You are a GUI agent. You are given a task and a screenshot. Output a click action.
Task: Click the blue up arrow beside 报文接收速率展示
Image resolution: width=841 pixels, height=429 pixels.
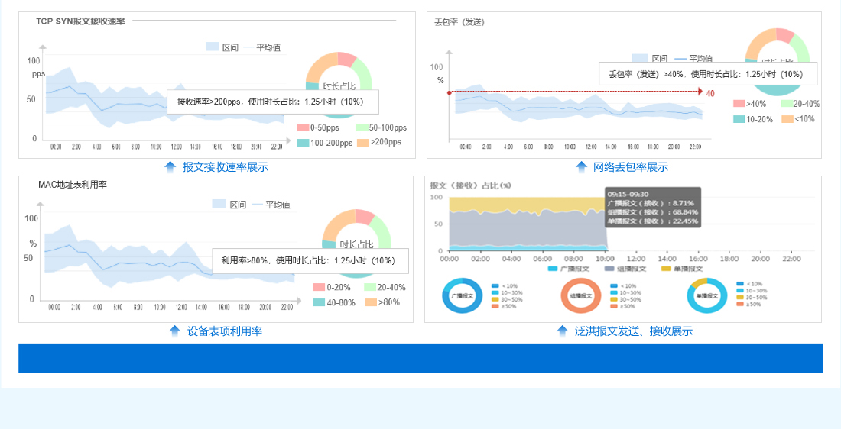(170, 166)
